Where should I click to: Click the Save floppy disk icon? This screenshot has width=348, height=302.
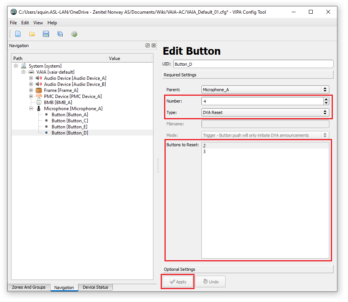[x=46, y=34]
